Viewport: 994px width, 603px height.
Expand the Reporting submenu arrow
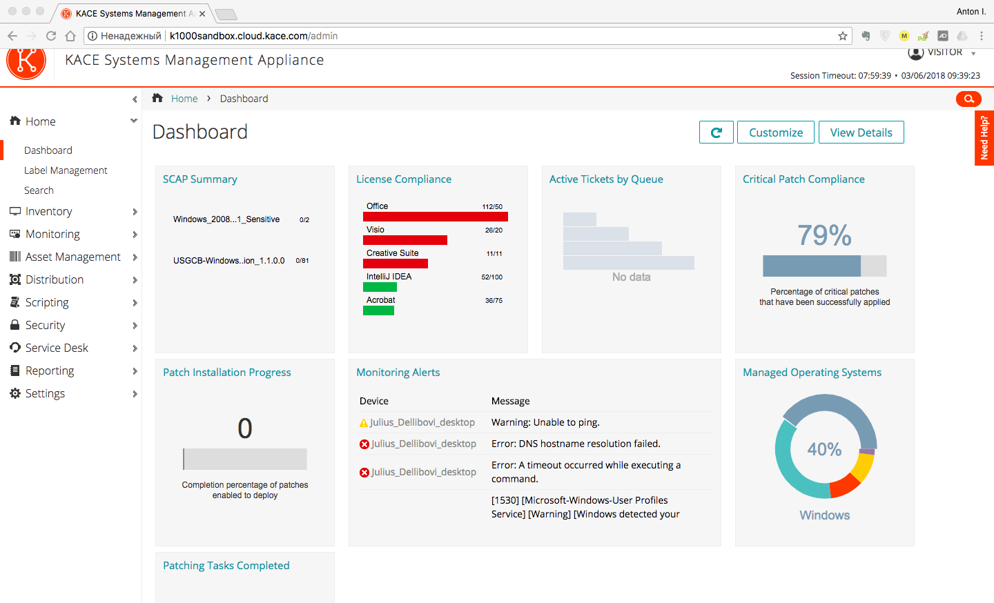[135, 371]
